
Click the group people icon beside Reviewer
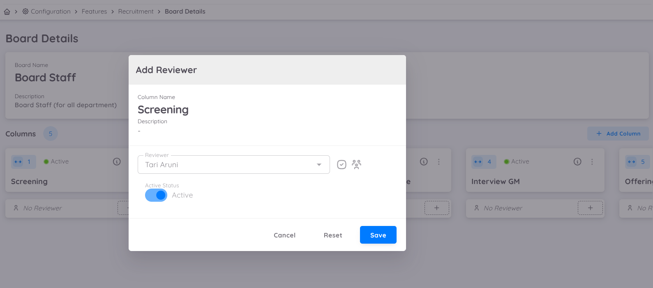coord(356,165)
